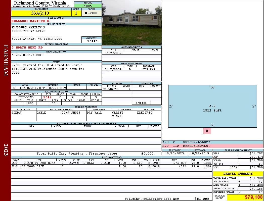Click the red 1512 H SQFT value
The image size is (264, 201).
point(47,97)
